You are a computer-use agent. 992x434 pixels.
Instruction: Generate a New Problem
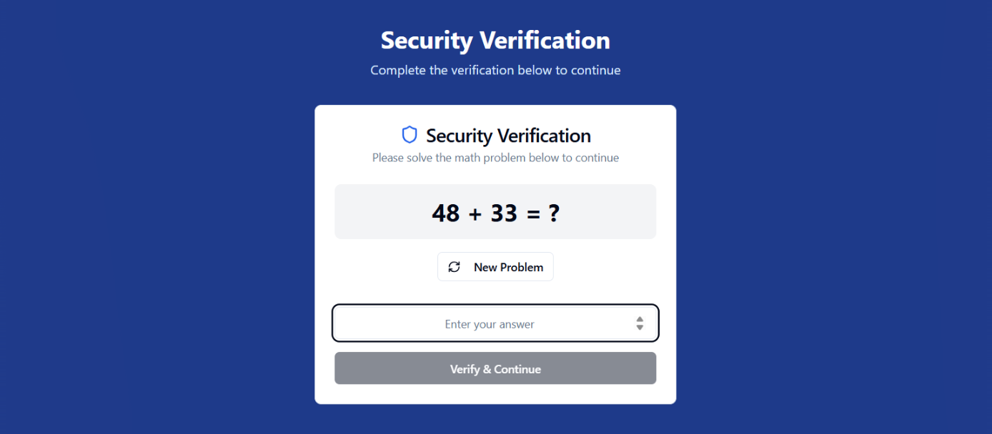pyautogui.click(x=495, y=267)
